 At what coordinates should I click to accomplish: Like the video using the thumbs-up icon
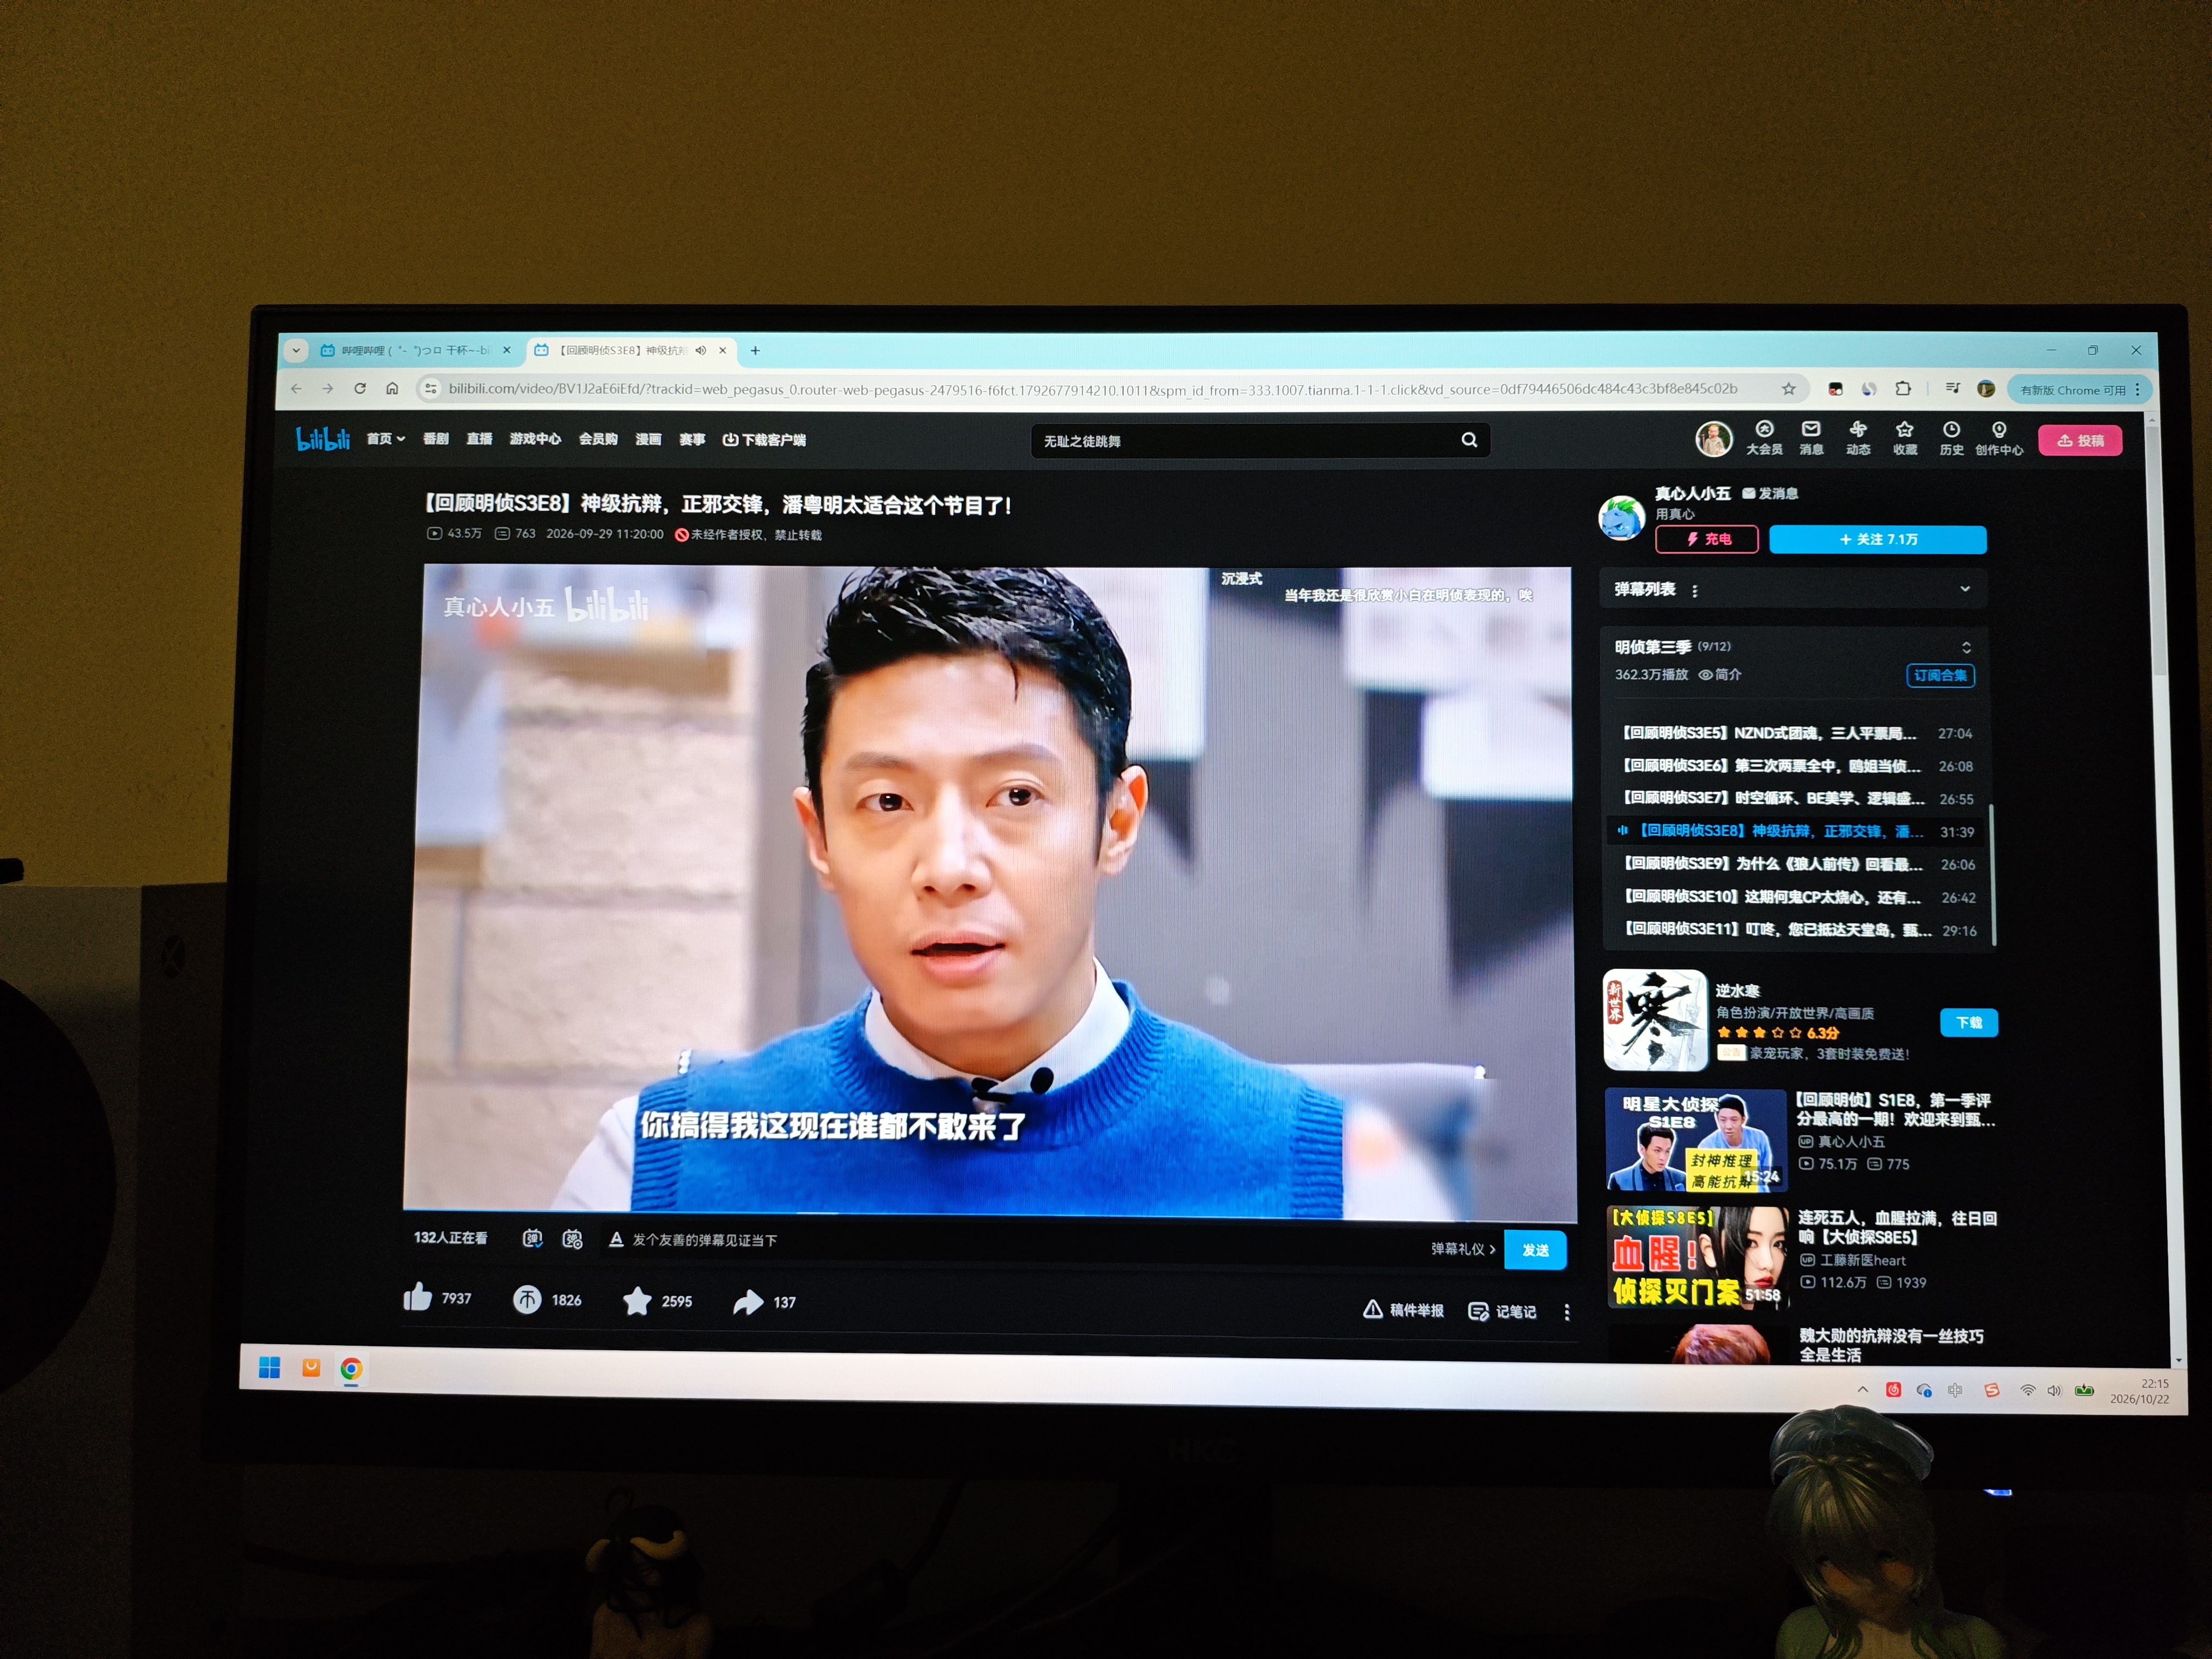coord(417,1297)
